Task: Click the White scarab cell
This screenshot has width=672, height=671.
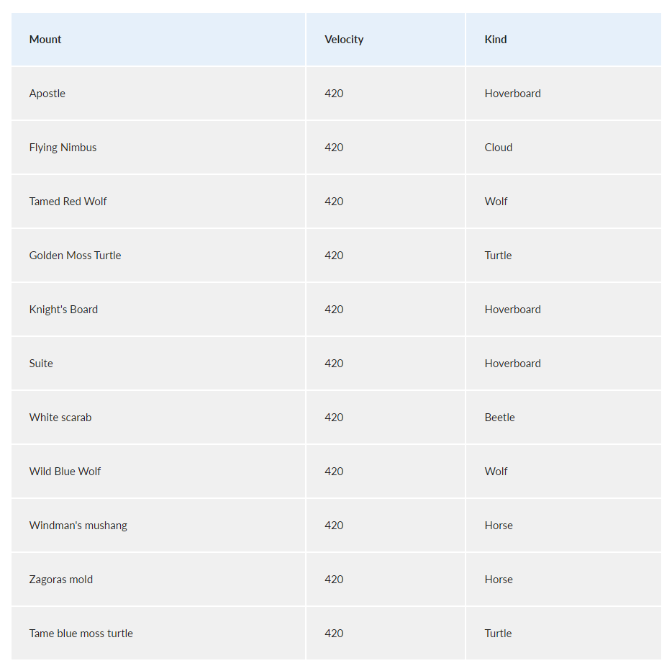Action: pos(158,418)
